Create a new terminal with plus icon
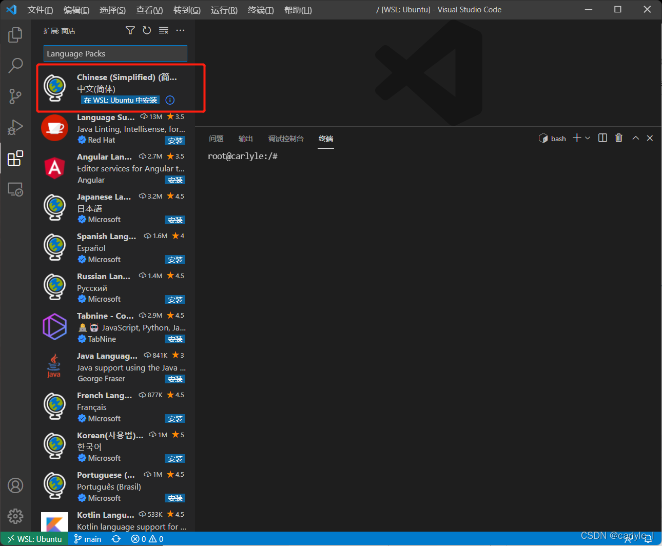Screen dimensions: 662x546 [576, 138]
